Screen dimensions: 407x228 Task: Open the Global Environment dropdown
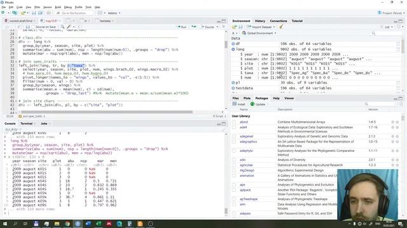click(259, 33)
